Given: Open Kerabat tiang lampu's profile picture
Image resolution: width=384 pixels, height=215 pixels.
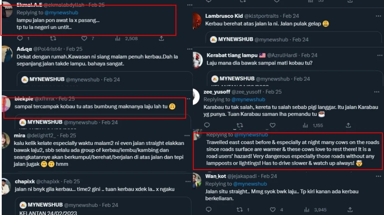Looking at the screenshot, I should (x=197, y=60).
